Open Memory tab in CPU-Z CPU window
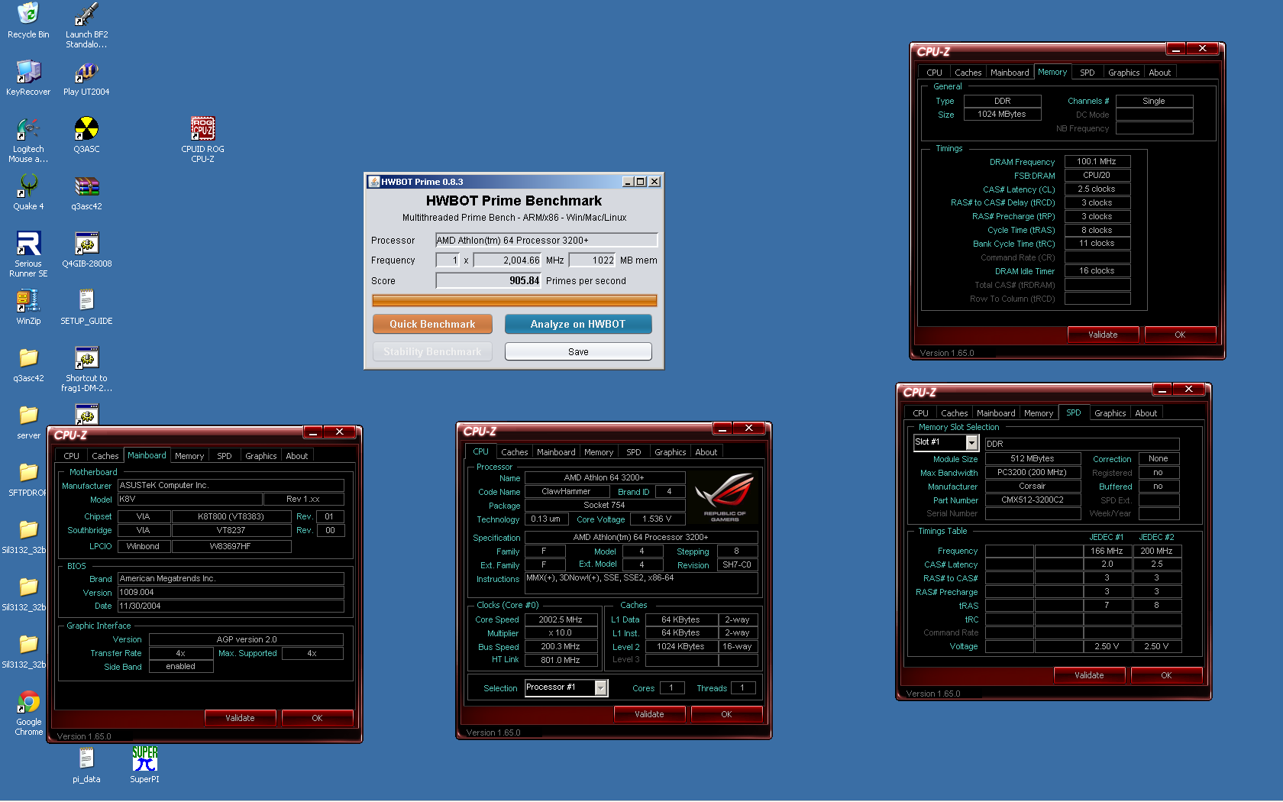This screenshot has height=802, width=1283. 599,452
